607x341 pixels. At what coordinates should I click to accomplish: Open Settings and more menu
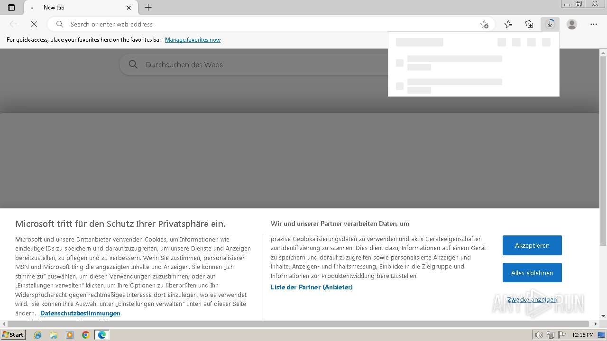pos(594,24)
